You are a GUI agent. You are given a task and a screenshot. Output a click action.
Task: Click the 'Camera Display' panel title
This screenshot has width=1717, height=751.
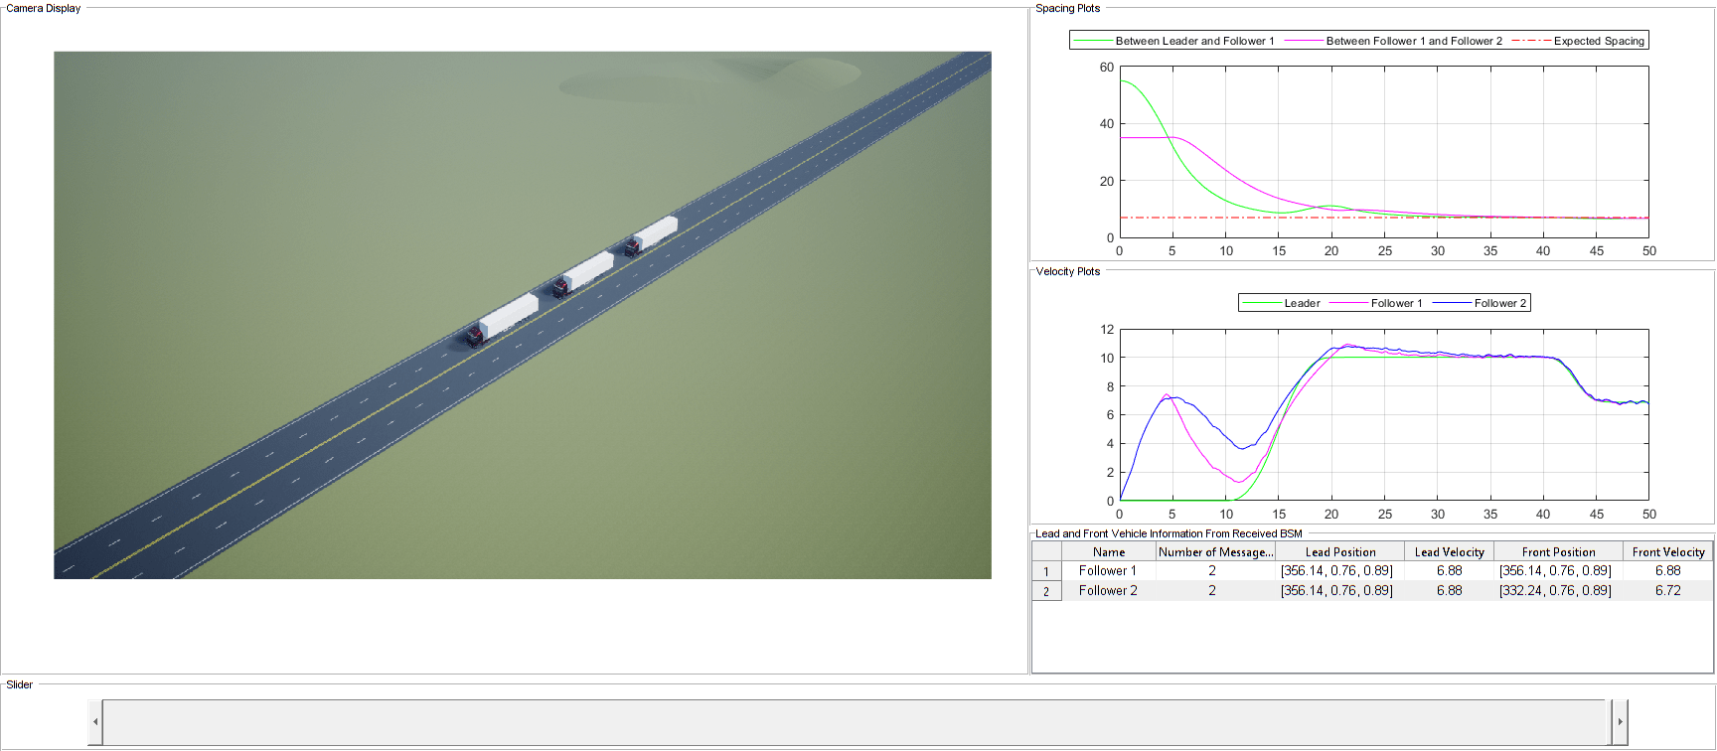pyautogui.click(x=44, y=8)
